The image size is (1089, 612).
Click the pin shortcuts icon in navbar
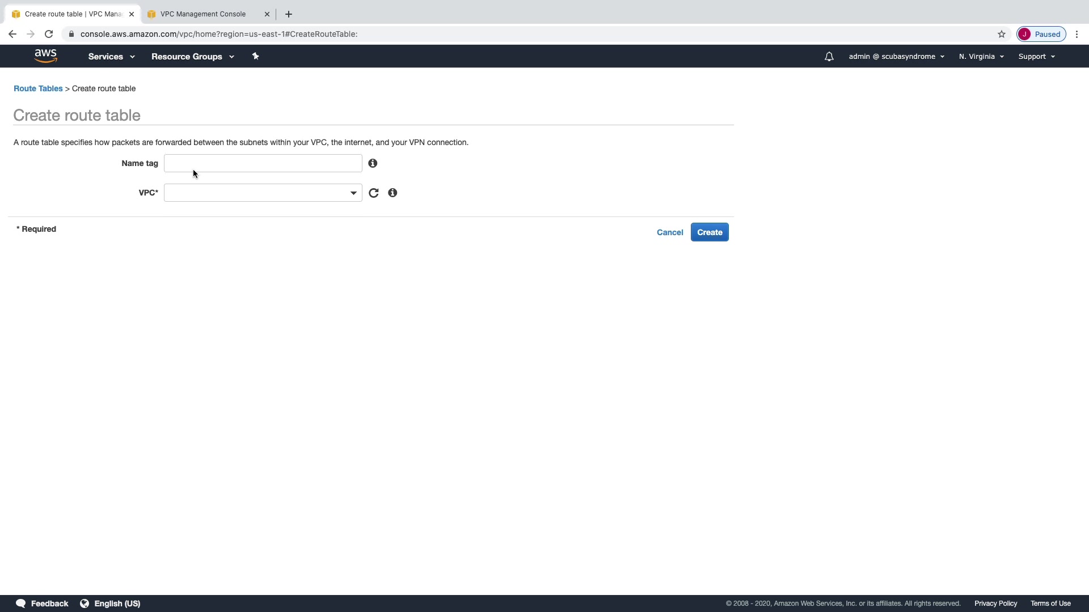[x=255, y=56]
